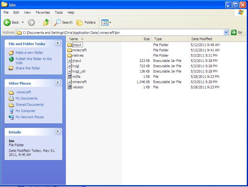
Task: Open the Tools menu
Action: click(59, 12)
